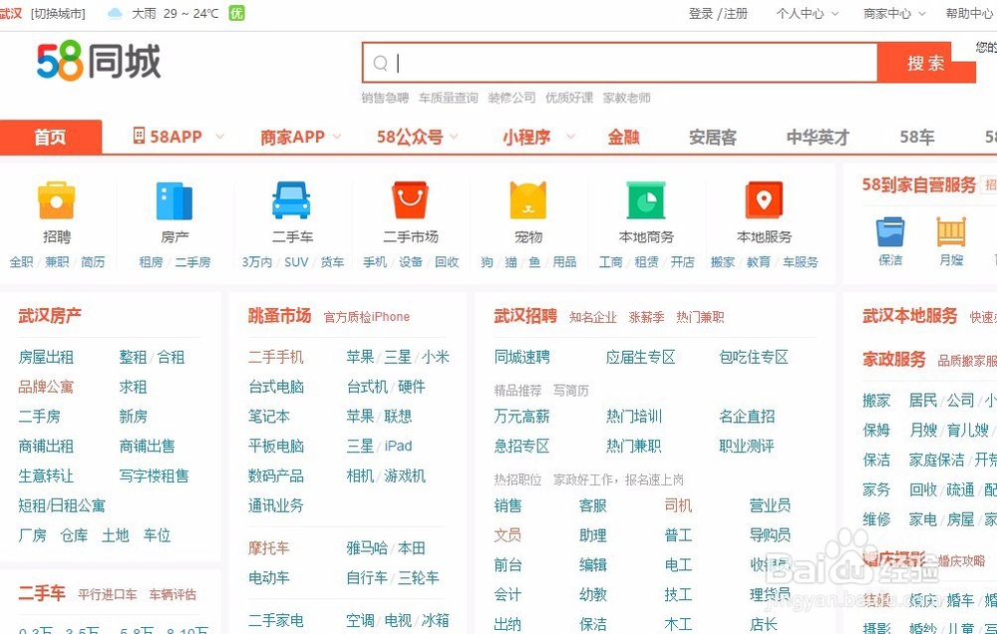This screenshot has height=634, width=997.
Task: Click the orange 搜索 button
Action: pos(926,63)
